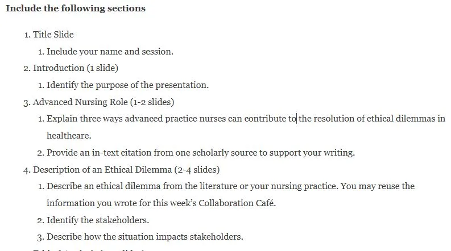Click 'Describe how the situation impacts stakeholders'
The image size is (451, 251).
coord(145,237)
